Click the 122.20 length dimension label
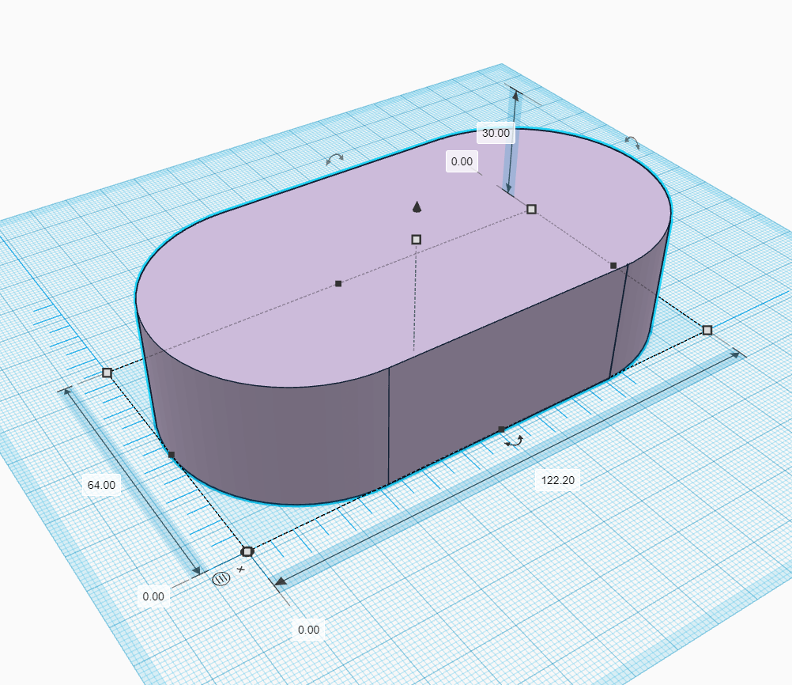Image resolution: width=792 pixels, height=685 pixels. (558, 479)
